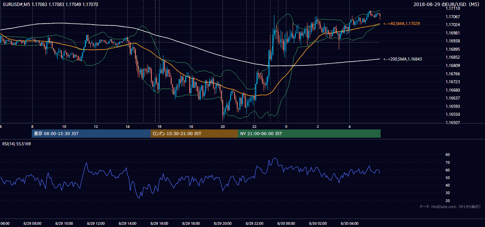Click RSI scale value 60
Image resolution: width=485 pixels, height=227 pixels.
tap(447, 170)
